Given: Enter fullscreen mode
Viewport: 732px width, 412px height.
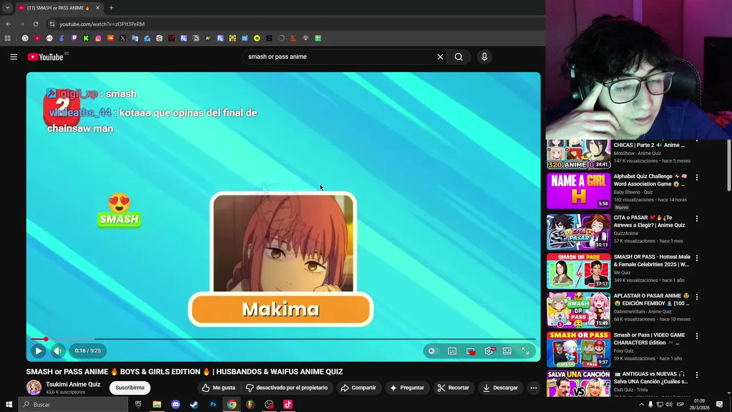Looking at the screenshot, I should [526, 351].
